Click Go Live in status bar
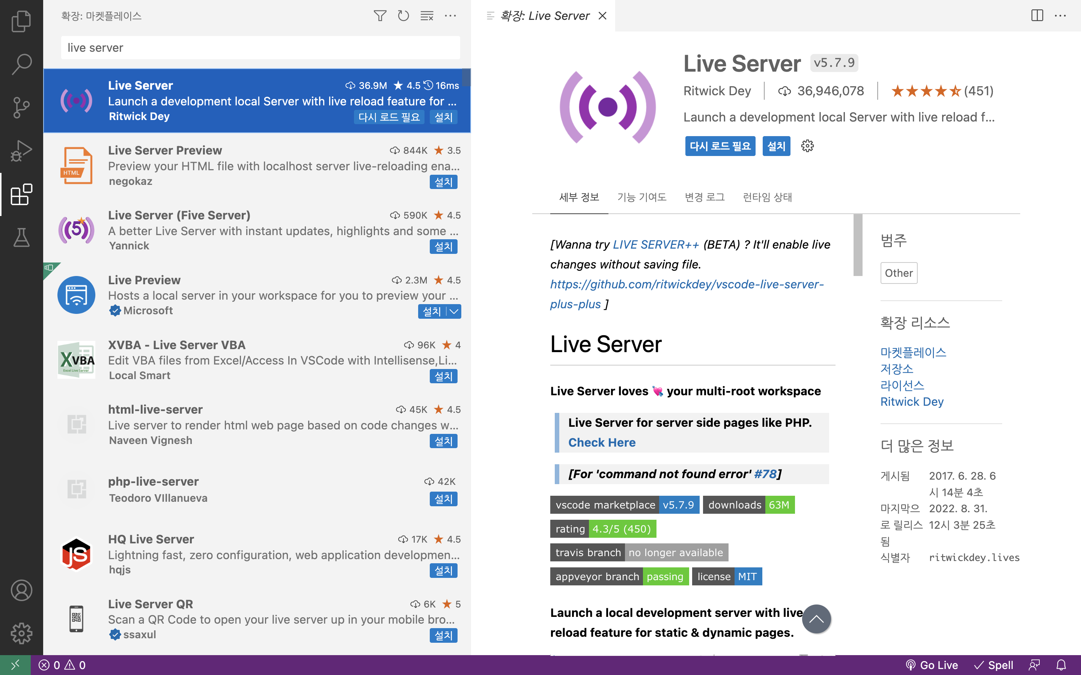 932,665
